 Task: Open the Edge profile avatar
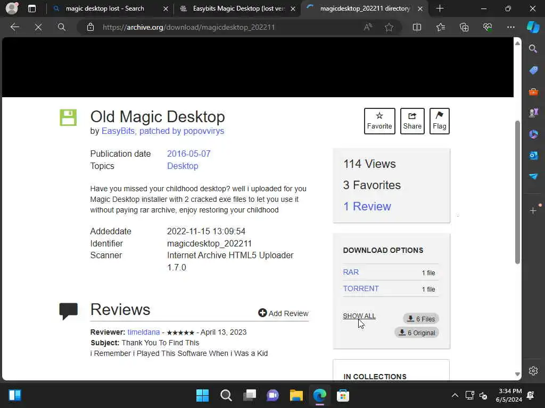[12, 8]
